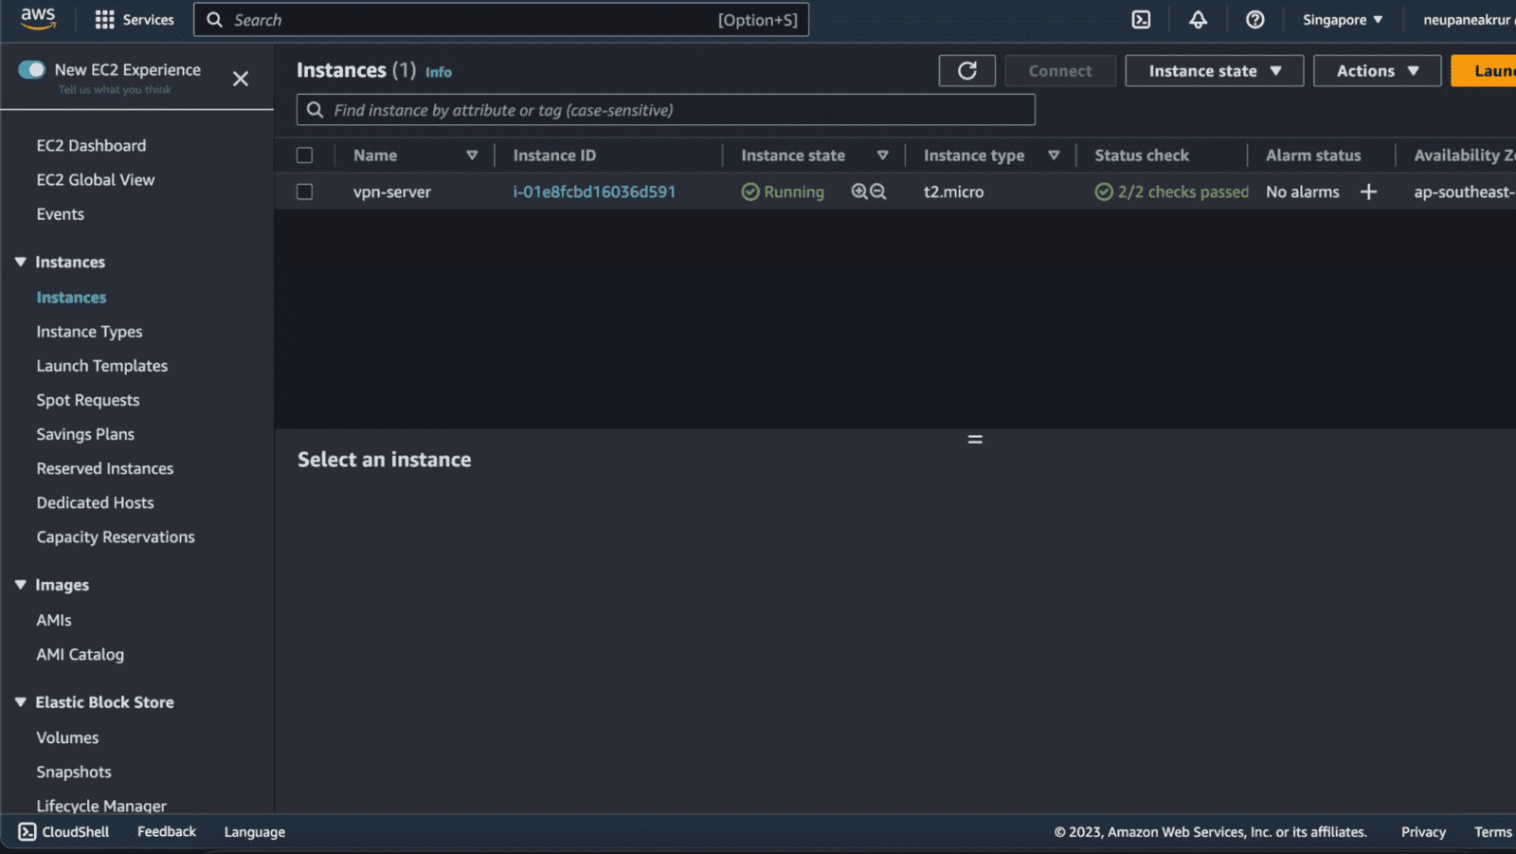The image size is (1516, 854).
Task: Open instance details via i-01e8fcbd16036d591 link
Action: pos(595,191)
